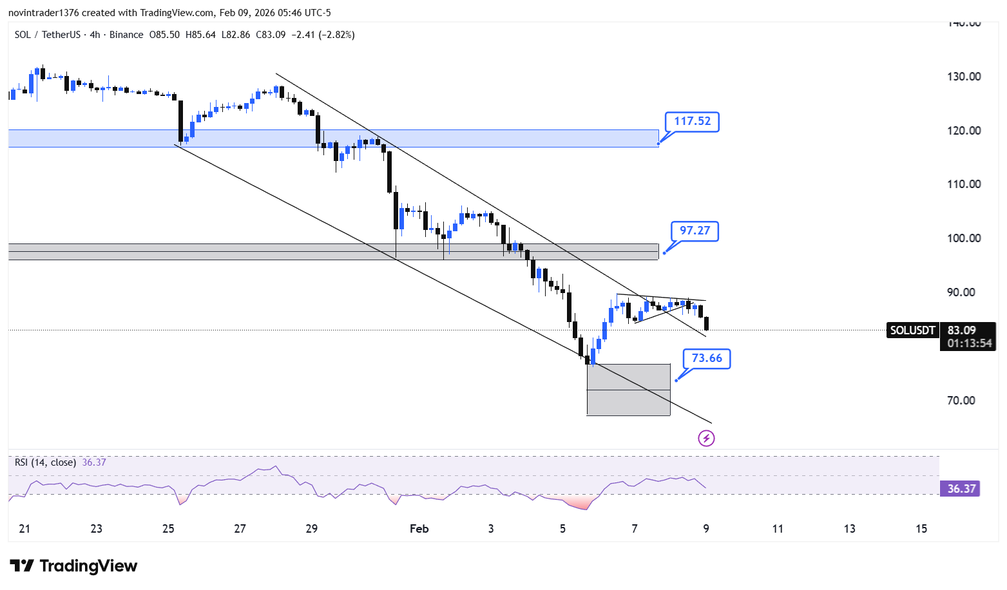This screenshot has width=1007, height=590.
Task: Select the gray target box near 73.66
Action: coord(628,390)
